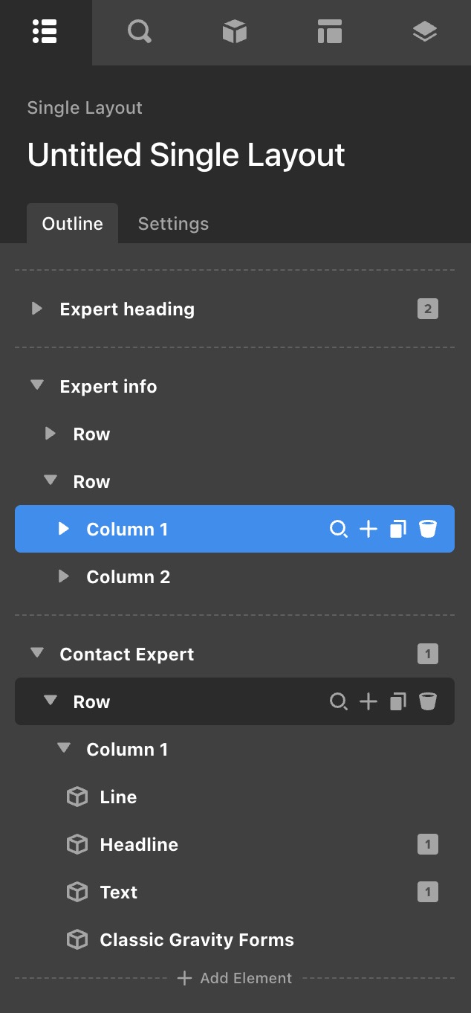This screenshot has height=1013, width=471.
Task: Click the plus icon on Column 1 to add
Action: (368, 529)
